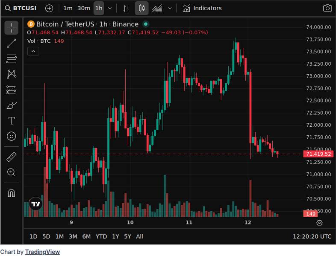Expand the chart style dropdown
Image resolution: width=336 pixels, height=256 pixels.
click(170, 9)
